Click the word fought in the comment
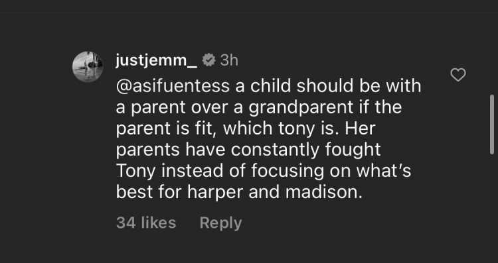Image resolution: width=498 pixels, height=263 pixels. point(353,150)
